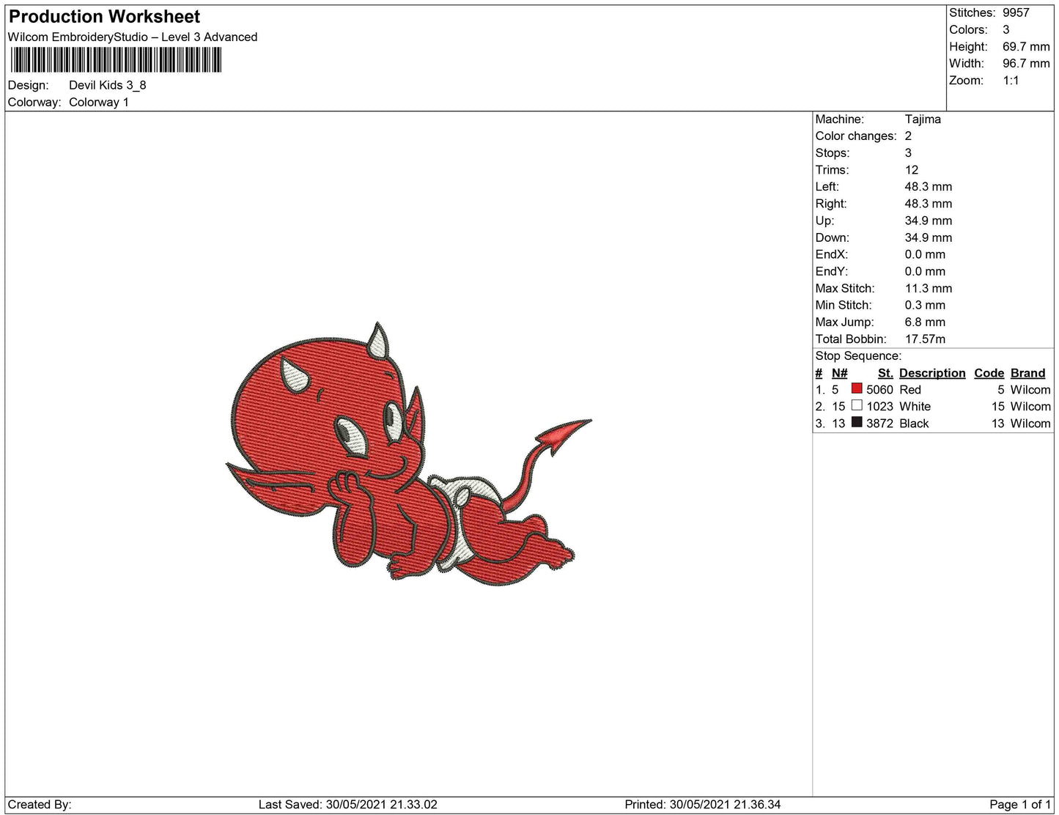Screen dimensions: 1059x815
Task: Click the "Production Worksheet" title
Action: 104,17
